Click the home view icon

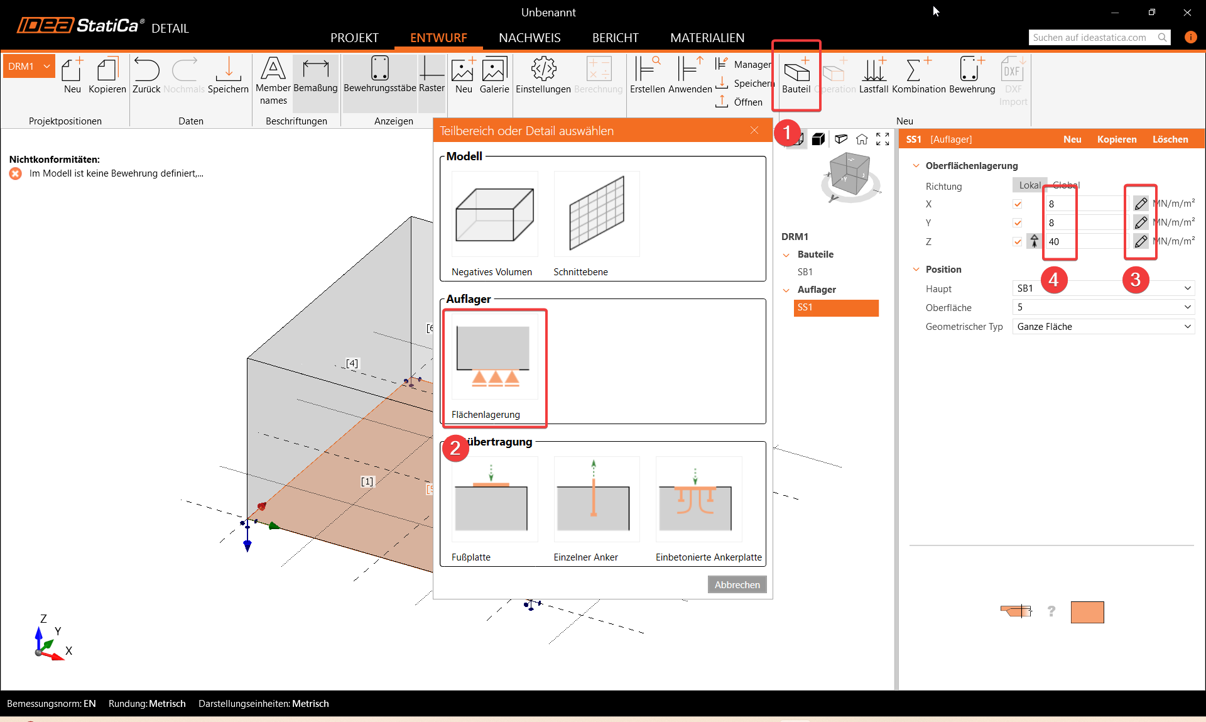(x=862, y=139)
